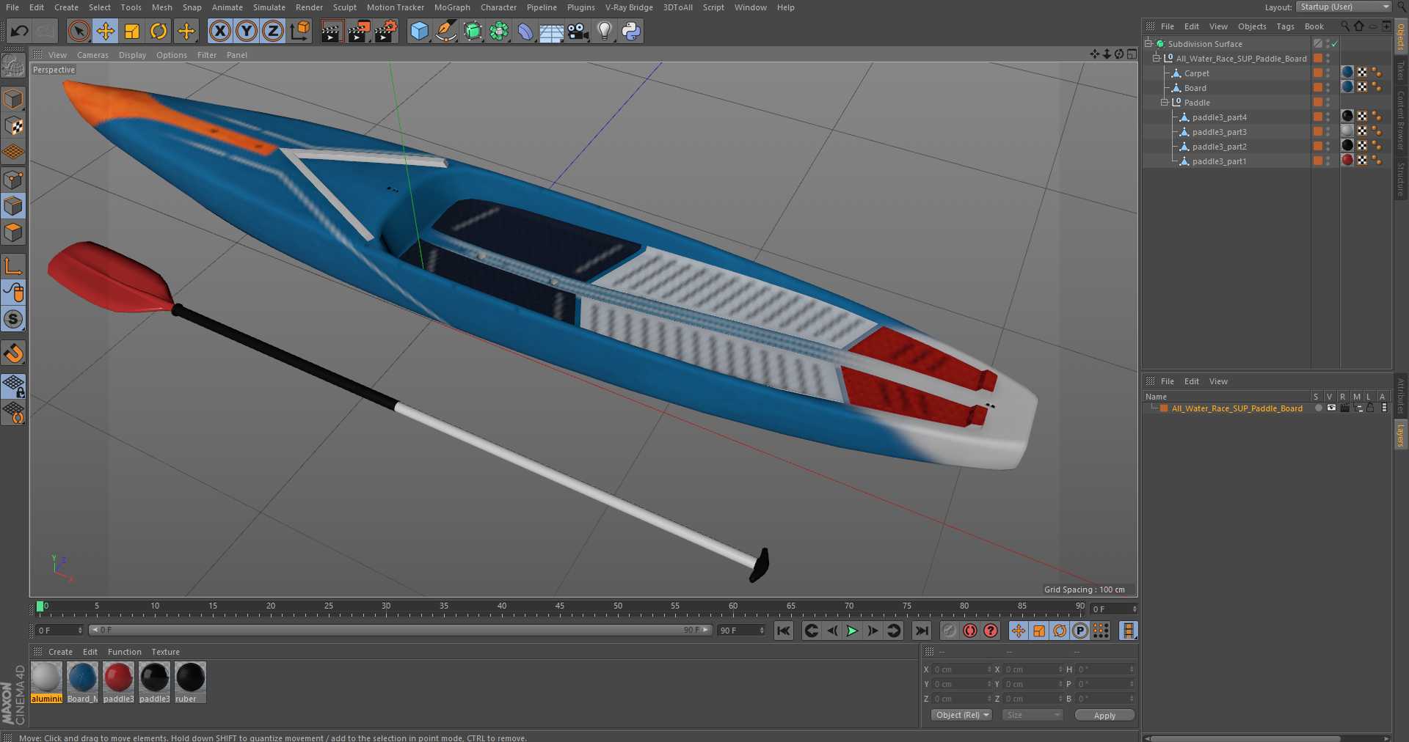This screenshot has height=742, width=1409.
Task: Open viewport Cameras menu
Action: [92, 55]
